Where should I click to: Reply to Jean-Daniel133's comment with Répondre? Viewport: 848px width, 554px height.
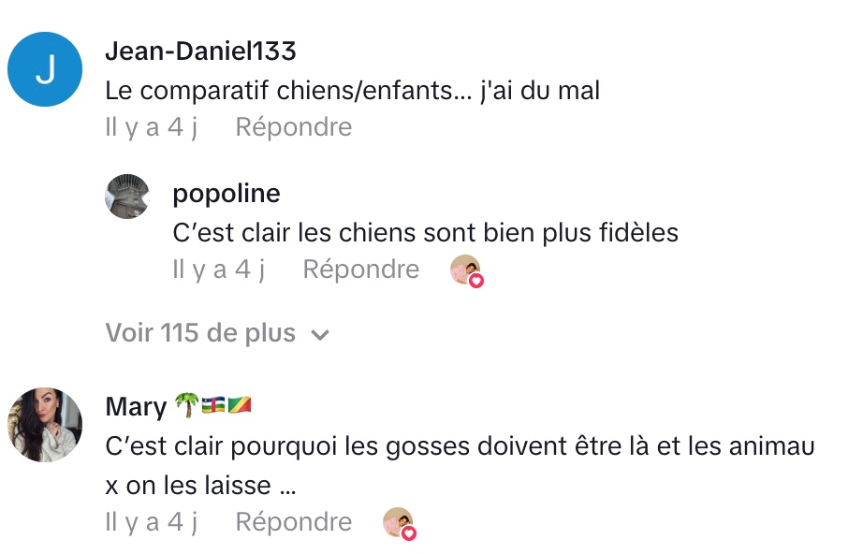(293, 126)
